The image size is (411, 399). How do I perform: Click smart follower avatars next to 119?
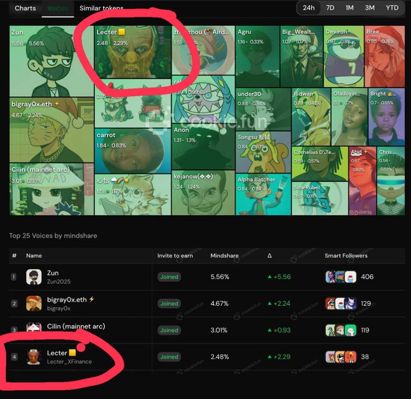point(341,330)
